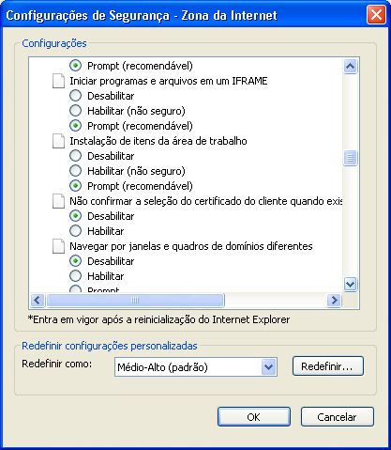Viewport: 391px width, 450px height.
Task: Click the Cancelar button
Action: (x=338, y=417)
